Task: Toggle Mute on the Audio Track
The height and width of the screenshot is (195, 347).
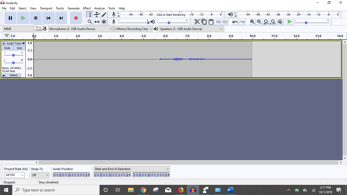Action: [x=7, y=48]
